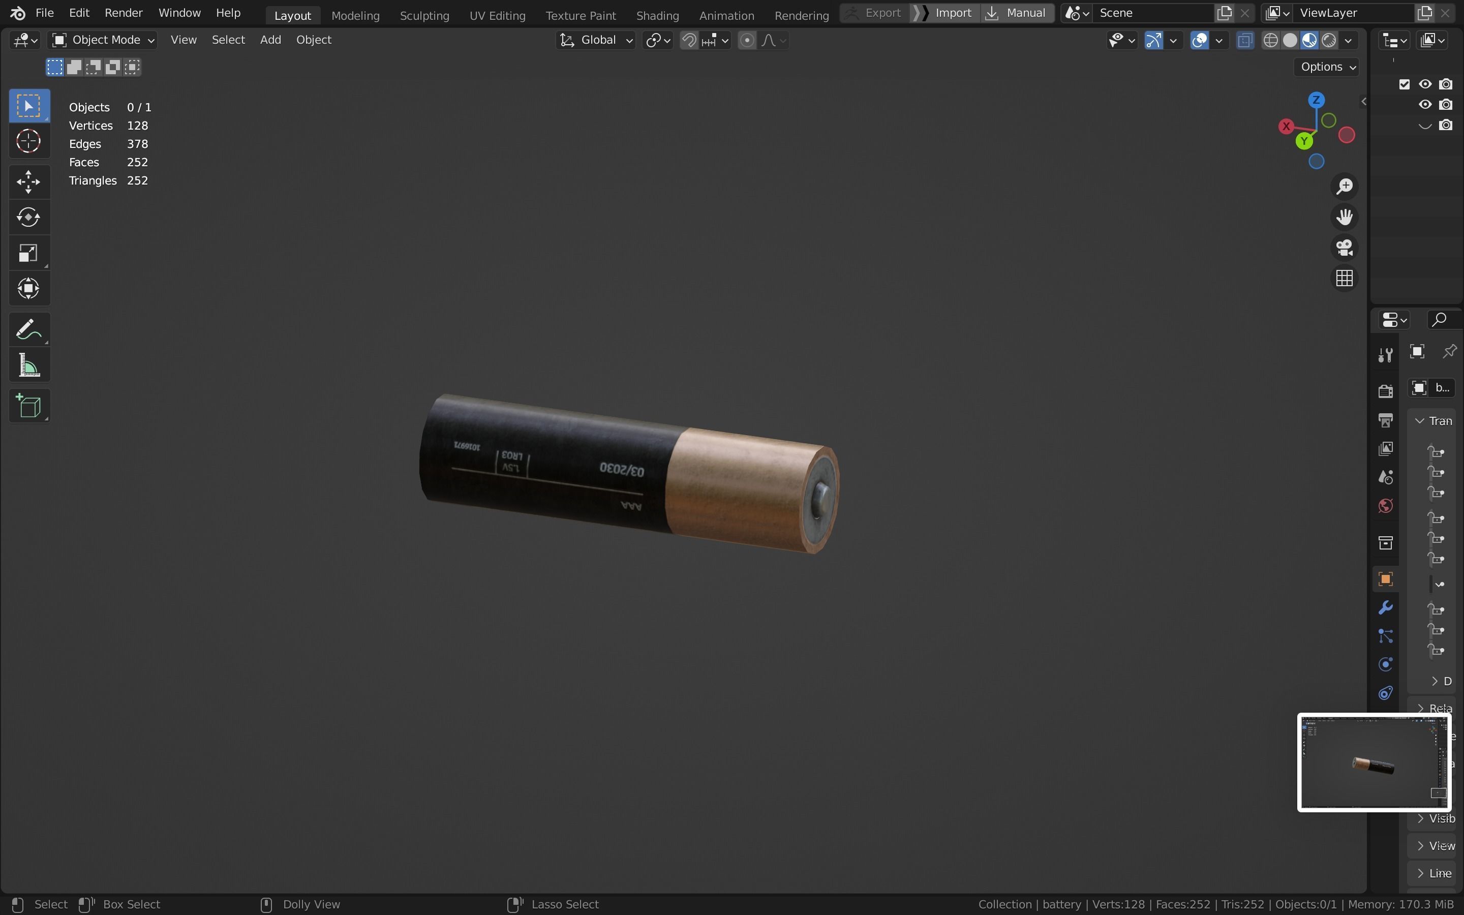Switch to Wireframe viewport shading
1464x915 pixels.
(1270, 41)
